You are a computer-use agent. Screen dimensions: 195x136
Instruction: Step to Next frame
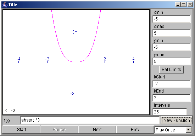[97, 130]
